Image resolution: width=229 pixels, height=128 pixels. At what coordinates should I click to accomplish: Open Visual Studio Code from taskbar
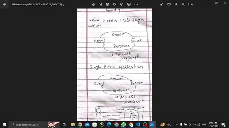(138, 124)
